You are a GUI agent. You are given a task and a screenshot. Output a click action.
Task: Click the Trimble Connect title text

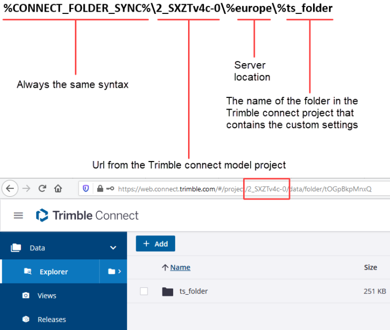tap(96, 216)
